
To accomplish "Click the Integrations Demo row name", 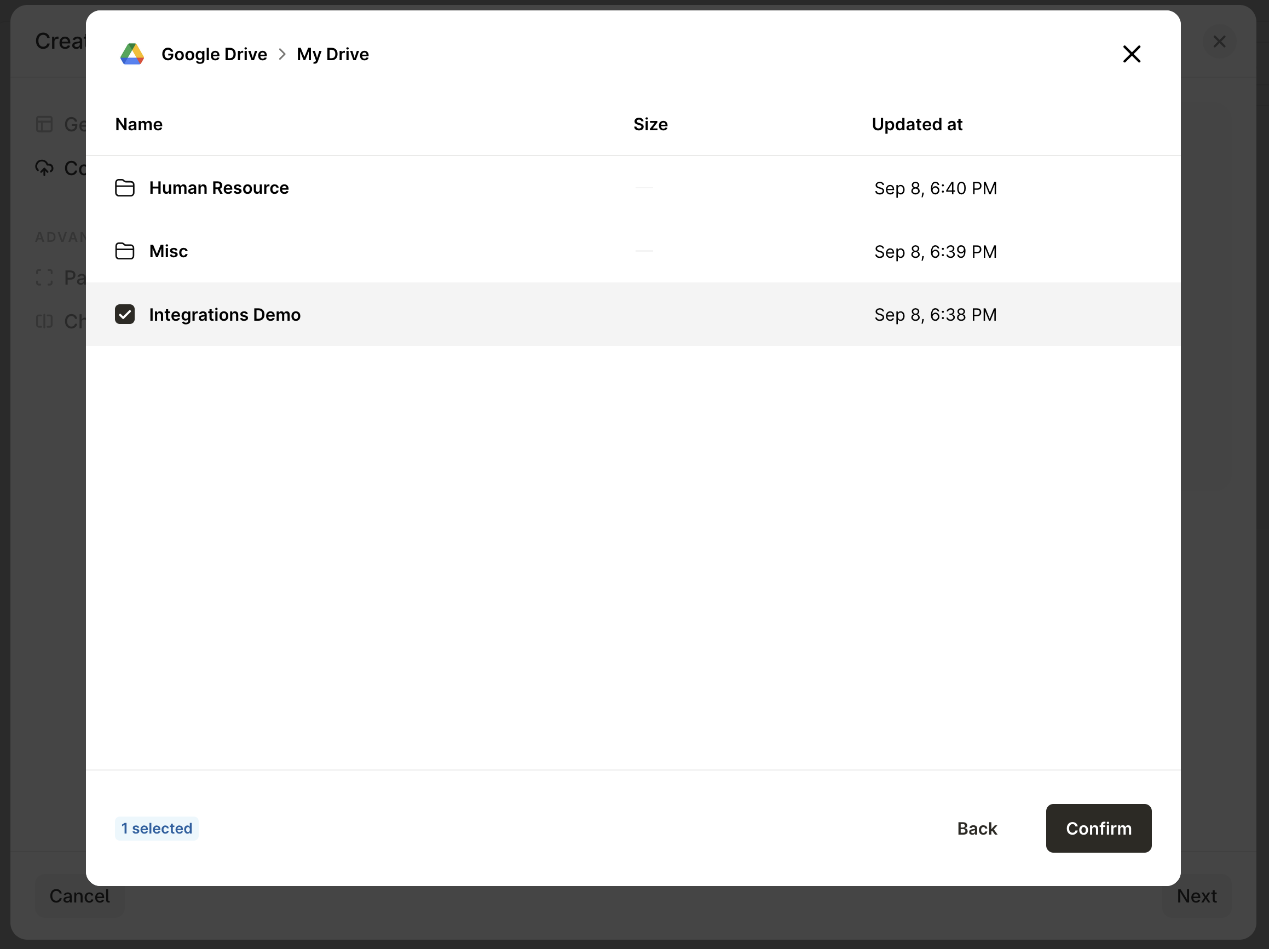I will point(224,314).
